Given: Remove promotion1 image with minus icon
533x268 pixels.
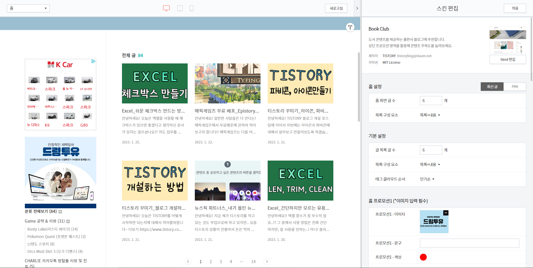Looking at the screenshot, I should pos(446,213).
